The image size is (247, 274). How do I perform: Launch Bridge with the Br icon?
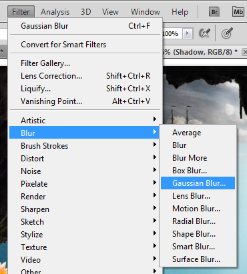[x=214, y=12]
